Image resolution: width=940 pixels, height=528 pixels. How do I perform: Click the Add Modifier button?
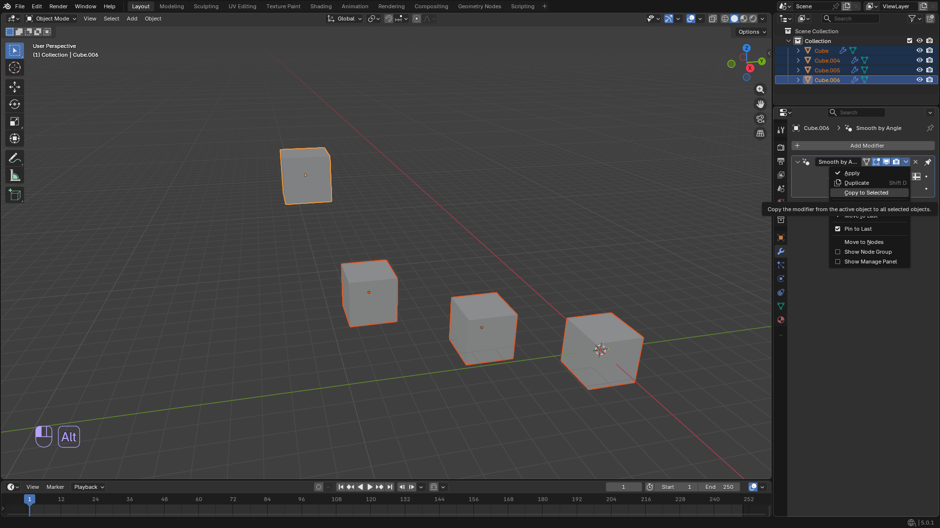coord(863,146)
